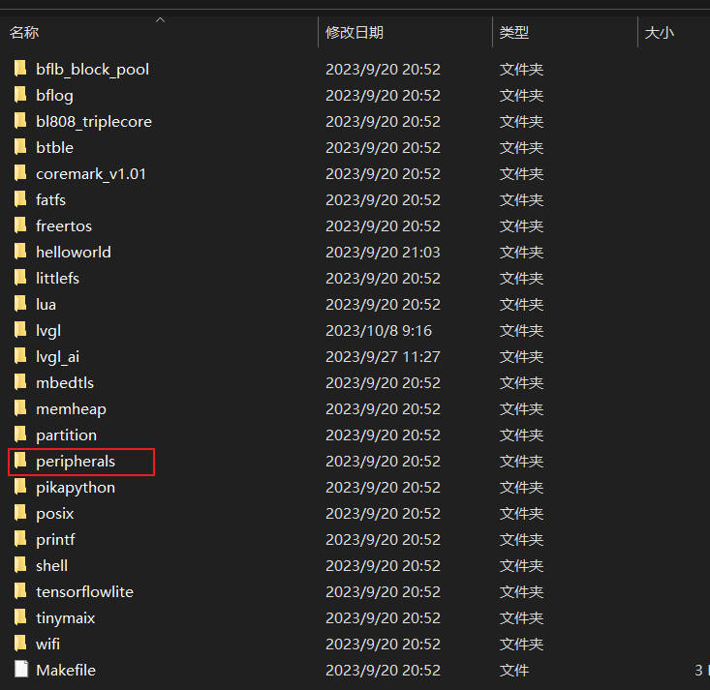This screenshot has width=710, height=690.
Task: Click lvgl_ai's date 2023/9/27 11:27
Action: [x=383, y=356]
